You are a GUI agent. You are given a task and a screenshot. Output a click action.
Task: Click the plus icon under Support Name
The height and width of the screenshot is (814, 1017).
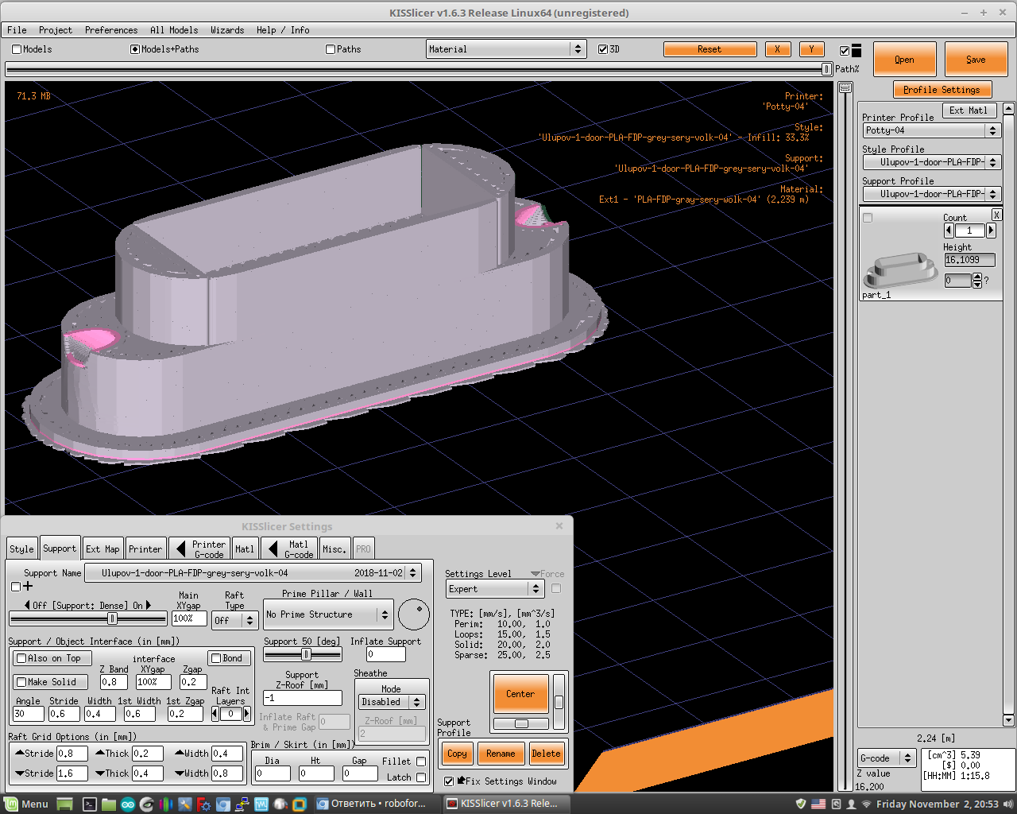pyautogui.click(x=28, y=587)
